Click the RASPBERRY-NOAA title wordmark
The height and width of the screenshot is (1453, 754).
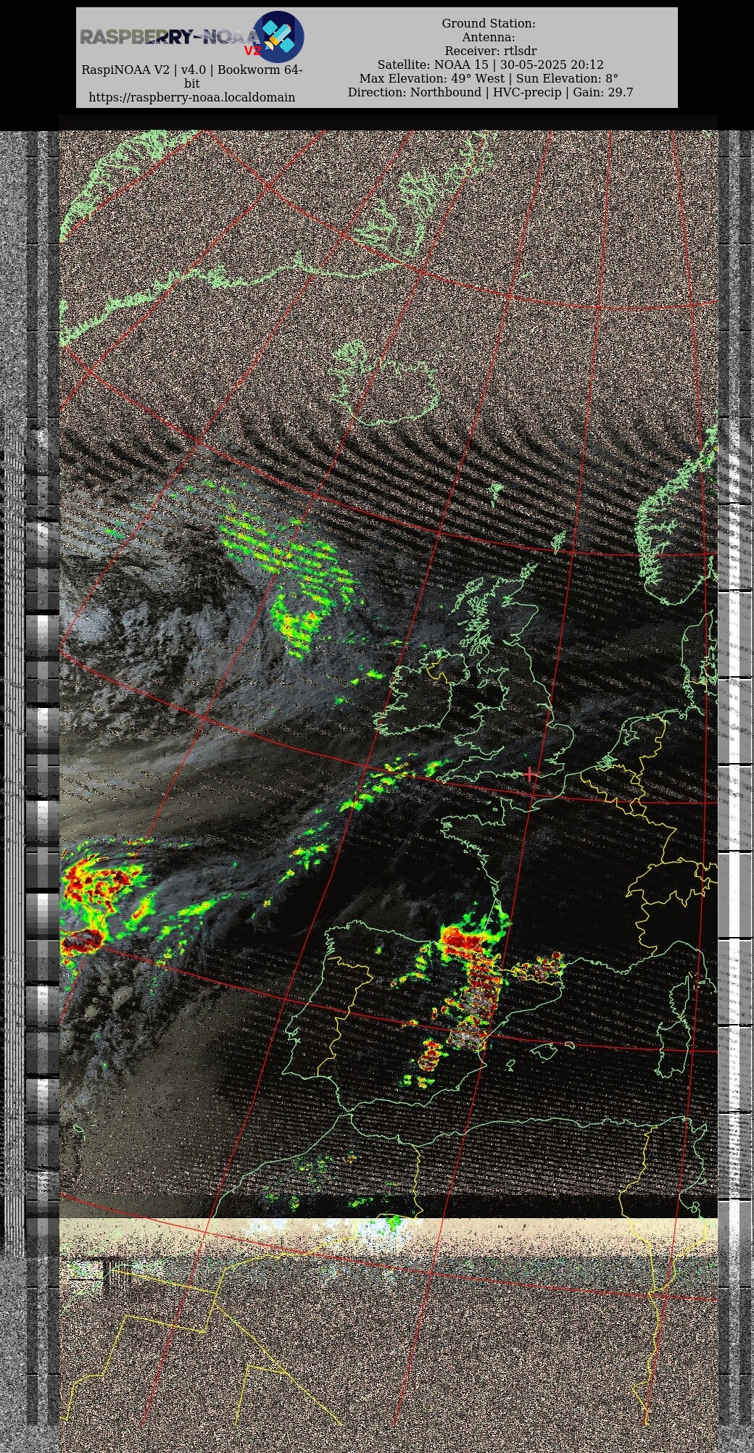tap(170, 38)
